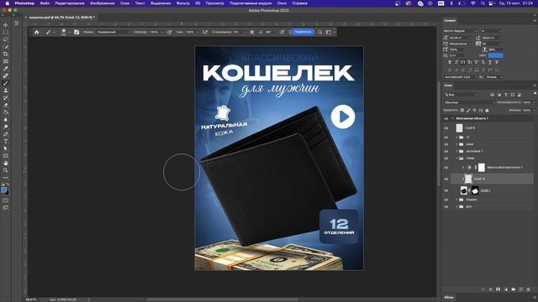
Task: Open the Редактирование menu
Action: (x=70, y=3)
